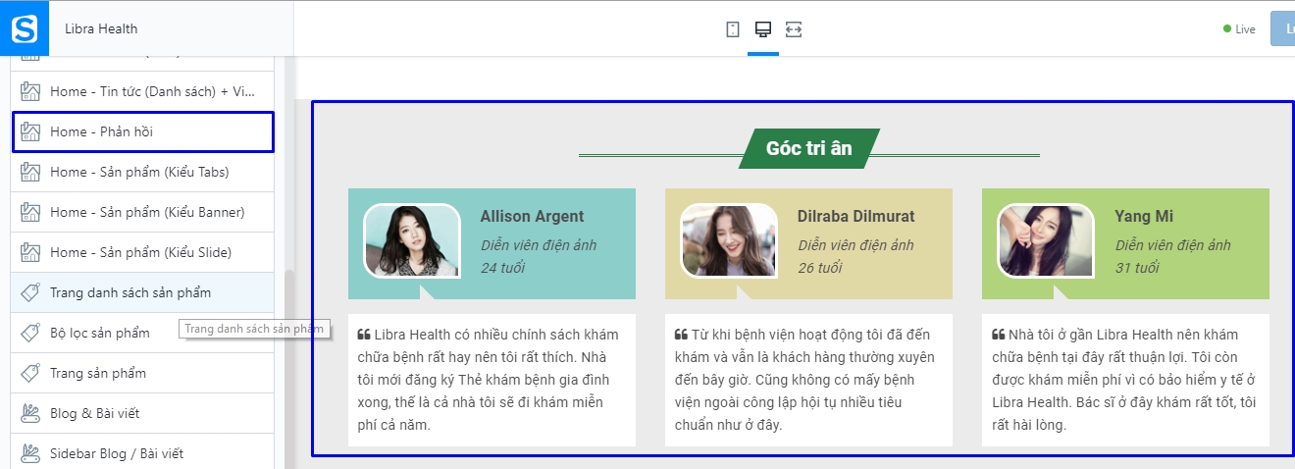
Task: Click the 26 tuổi age text
Action: [820, 268]
